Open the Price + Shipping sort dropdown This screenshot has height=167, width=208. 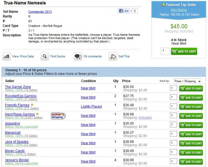pyautogui.click(x=188, y=81)
